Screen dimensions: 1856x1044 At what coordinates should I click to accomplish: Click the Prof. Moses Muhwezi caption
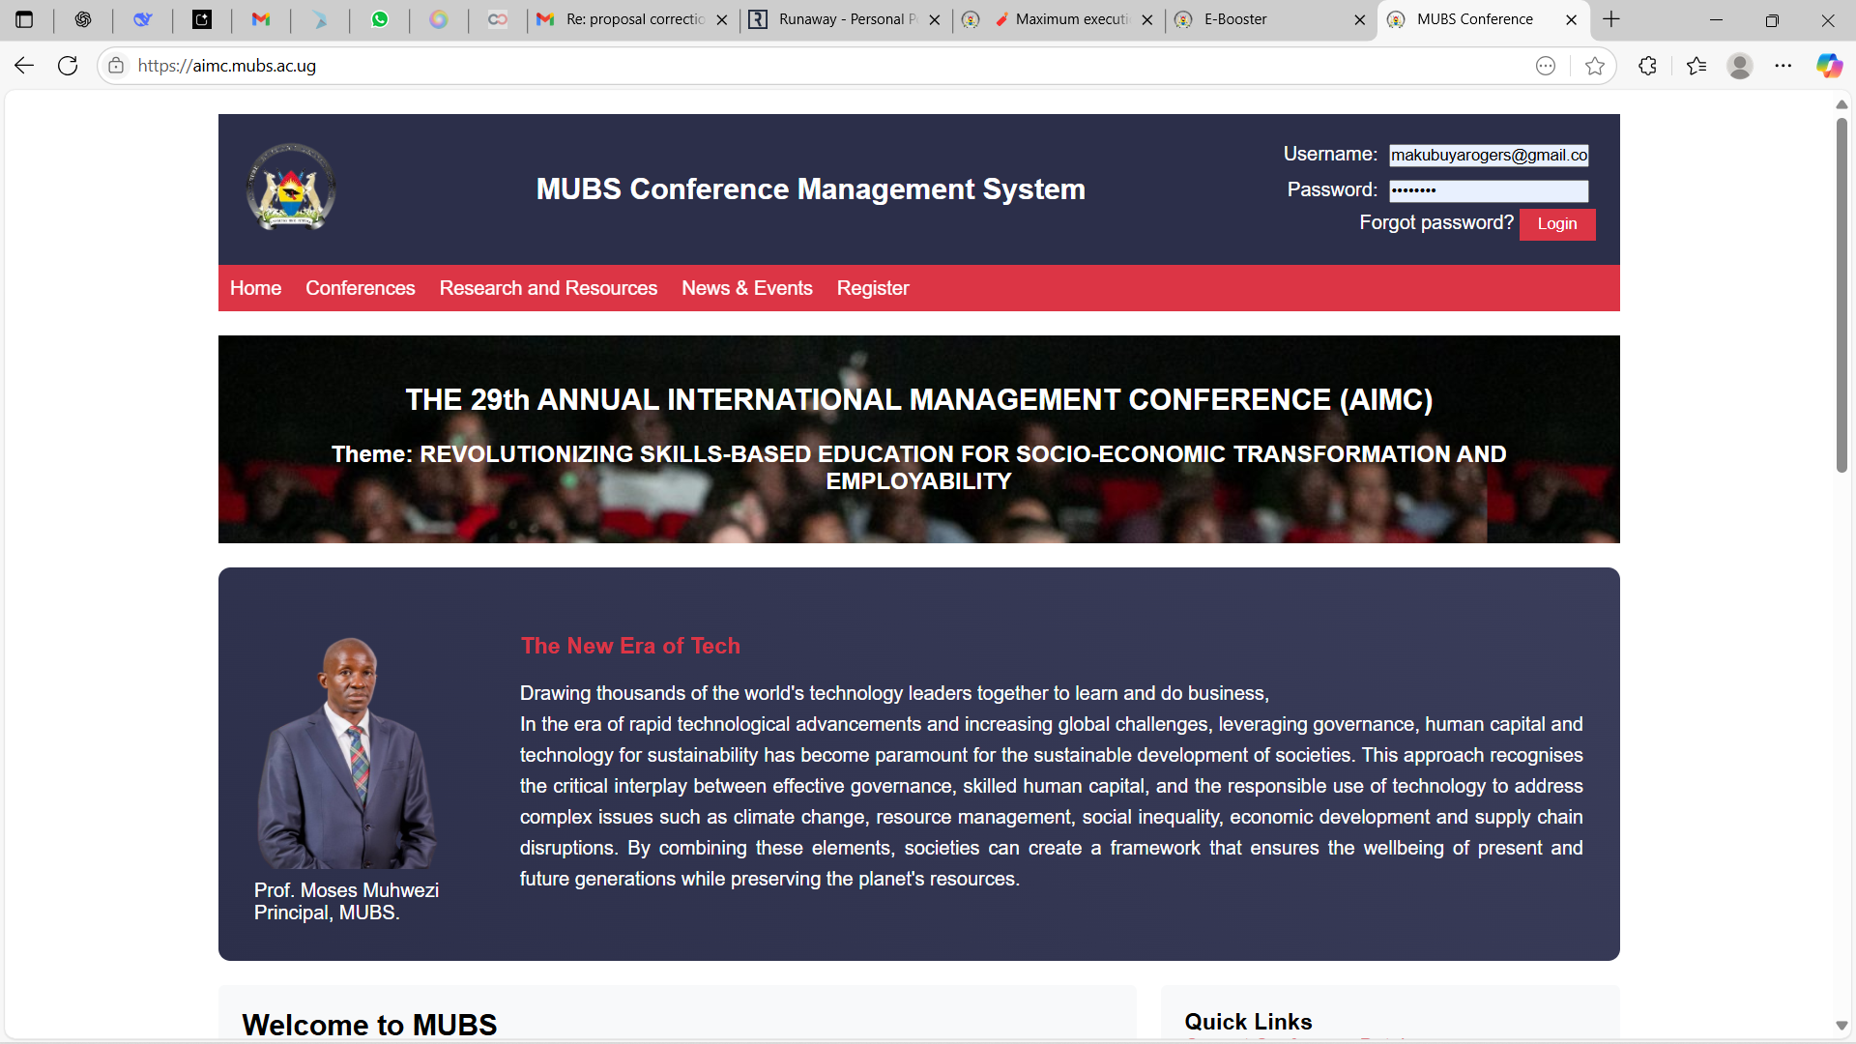pyautogui.click(x=346, y=901)
